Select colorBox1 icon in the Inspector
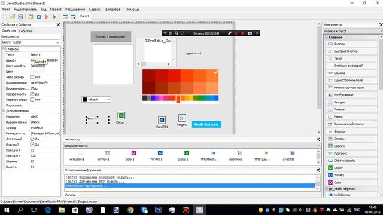The width and height of the screenshot is (383, 215). pos(239,153)
